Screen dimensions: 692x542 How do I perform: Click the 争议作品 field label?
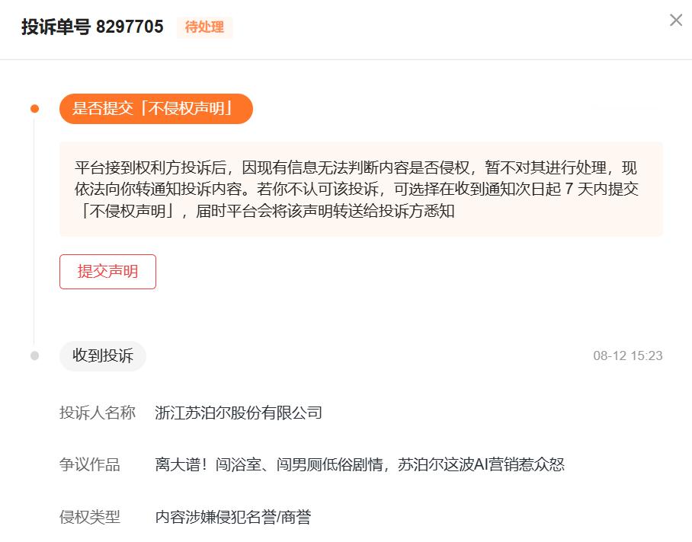coord(90,464)
